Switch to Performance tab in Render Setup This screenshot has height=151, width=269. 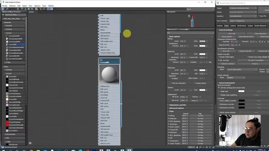(242, 26)
